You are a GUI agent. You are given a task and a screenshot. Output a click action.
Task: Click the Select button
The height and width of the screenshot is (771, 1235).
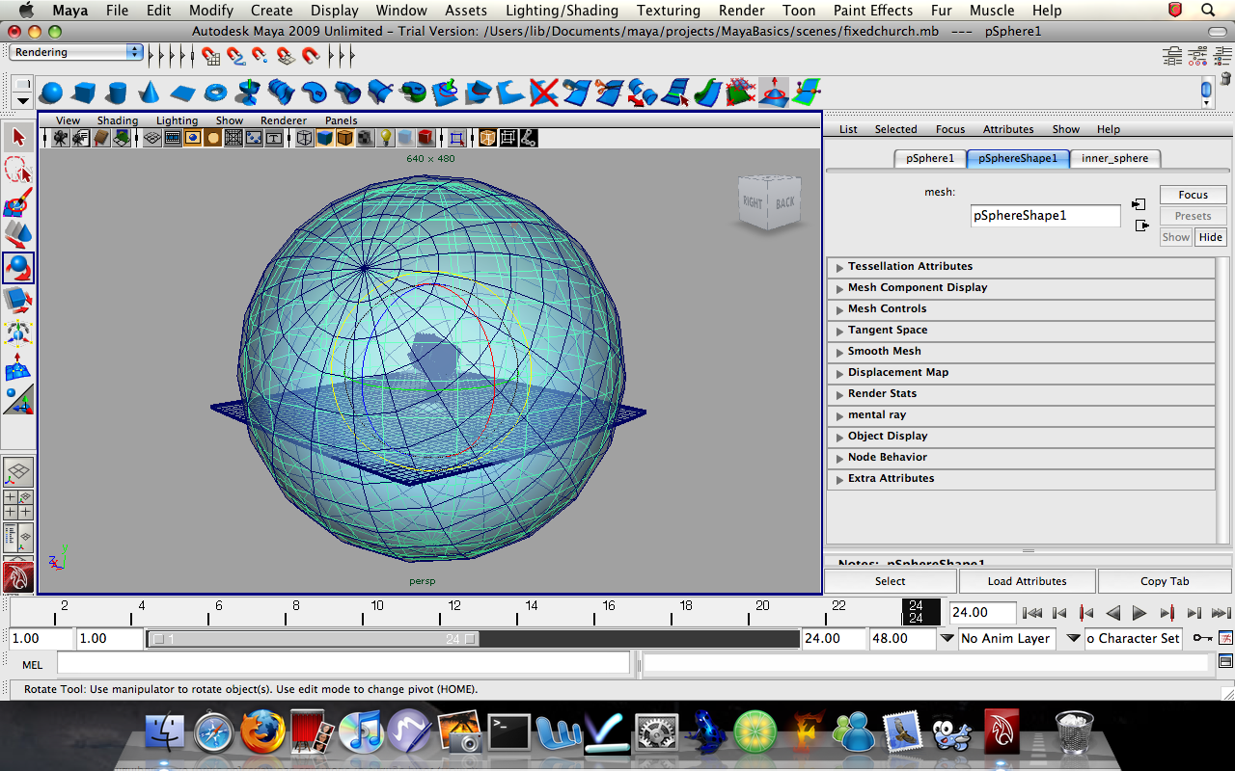click(x=890, y=581)
